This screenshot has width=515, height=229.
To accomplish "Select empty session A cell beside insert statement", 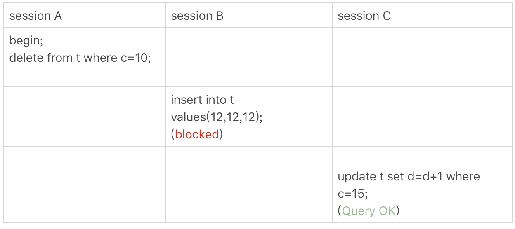I will point(85,116).
